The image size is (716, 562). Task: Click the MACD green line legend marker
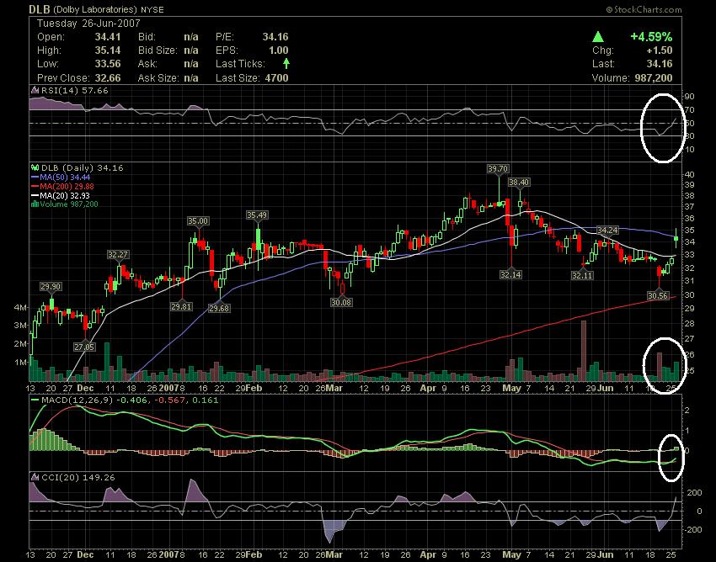point(35,400)
